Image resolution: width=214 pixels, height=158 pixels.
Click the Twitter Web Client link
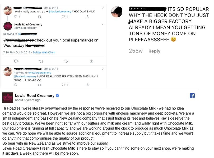pyautogui.click(x=44, y=52)
